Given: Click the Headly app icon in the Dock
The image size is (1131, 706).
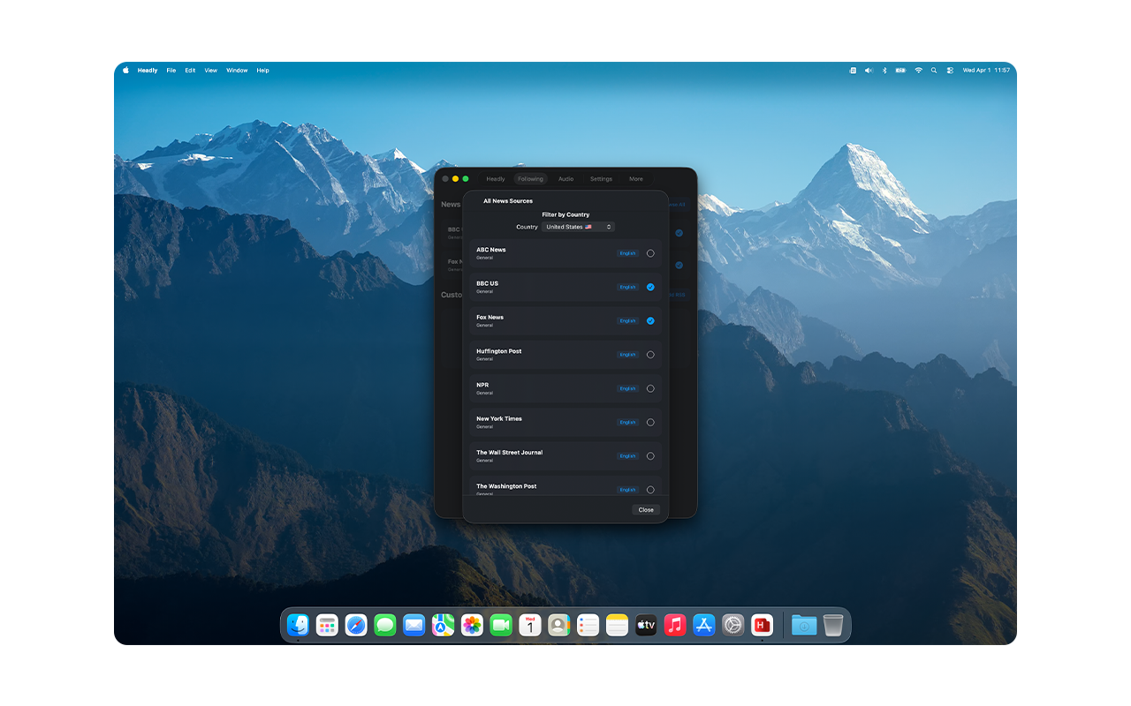Looking at the screenshot, I should (x=762, y=626).
